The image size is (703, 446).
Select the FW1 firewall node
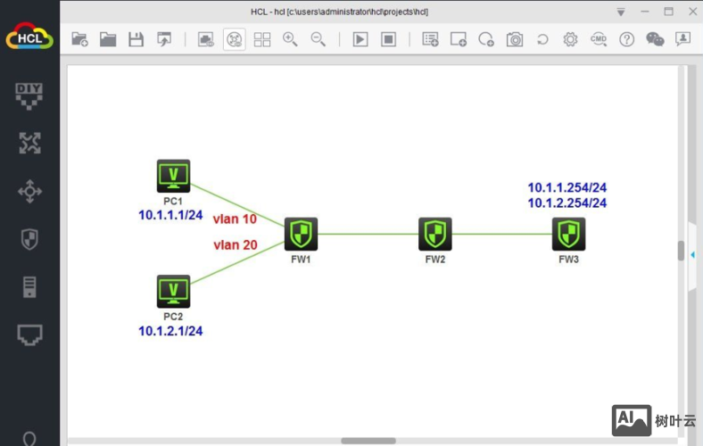302,234
